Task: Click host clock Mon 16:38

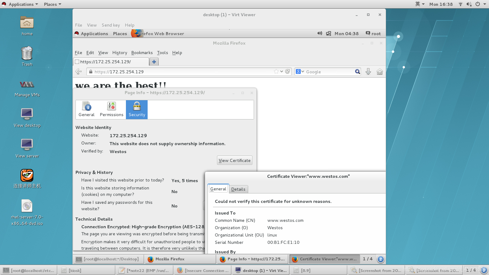Action: pyautogui.click(x=441, y=4)
